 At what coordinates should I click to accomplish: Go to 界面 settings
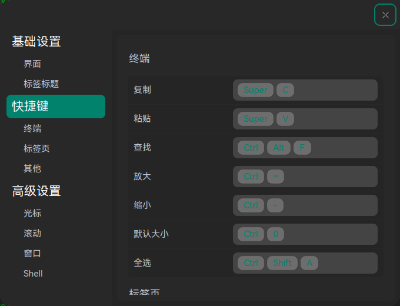[x=32, y=64]
